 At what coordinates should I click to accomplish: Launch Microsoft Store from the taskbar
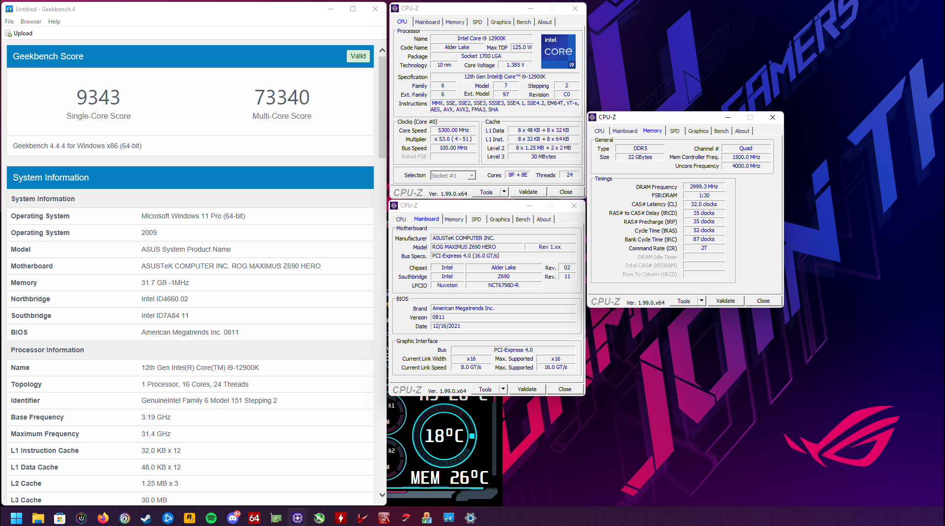pos(60,518)
